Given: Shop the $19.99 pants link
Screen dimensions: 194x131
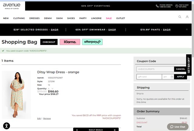Looking at the screenshot, I should (167, 30).
